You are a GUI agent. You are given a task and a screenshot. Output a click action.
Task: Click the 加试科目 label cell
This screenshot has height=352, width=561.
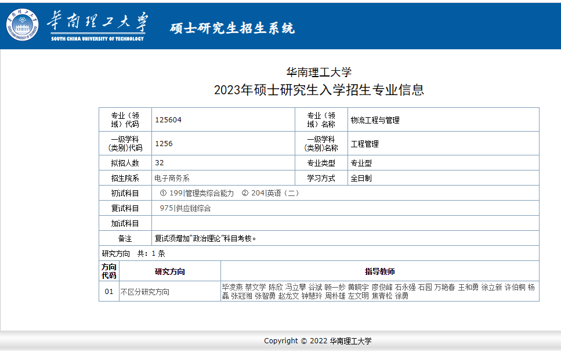click(125, 223)
